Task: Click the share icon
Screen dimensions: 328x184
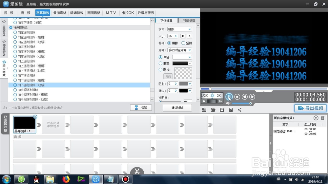Action: [240, 110]
